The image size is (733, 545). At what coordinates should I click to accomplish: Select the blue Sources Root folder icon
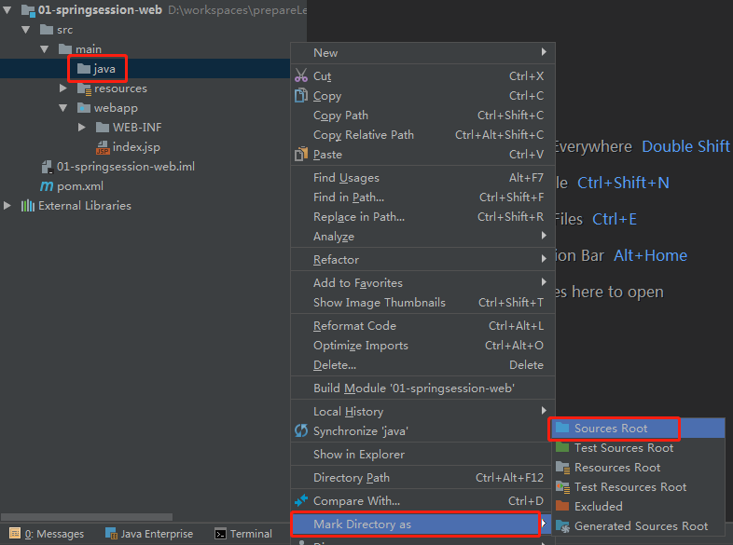tap(561, 429)
